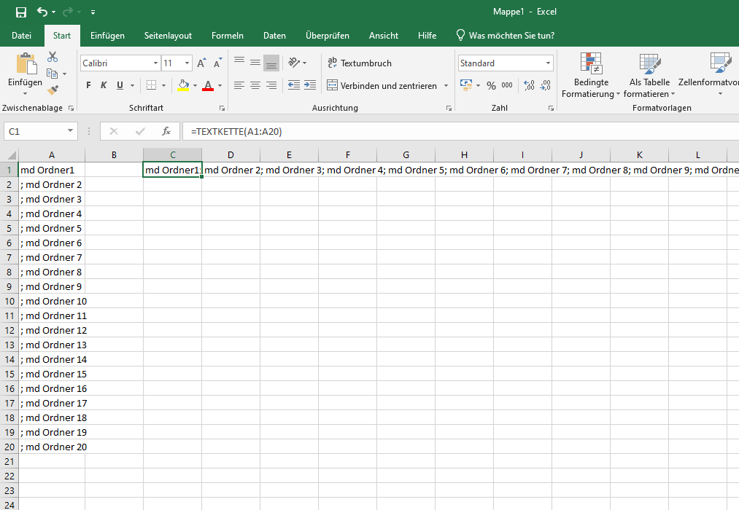Toggle underline with the U button
Viewport: 739px width, 510px height.
120,85
